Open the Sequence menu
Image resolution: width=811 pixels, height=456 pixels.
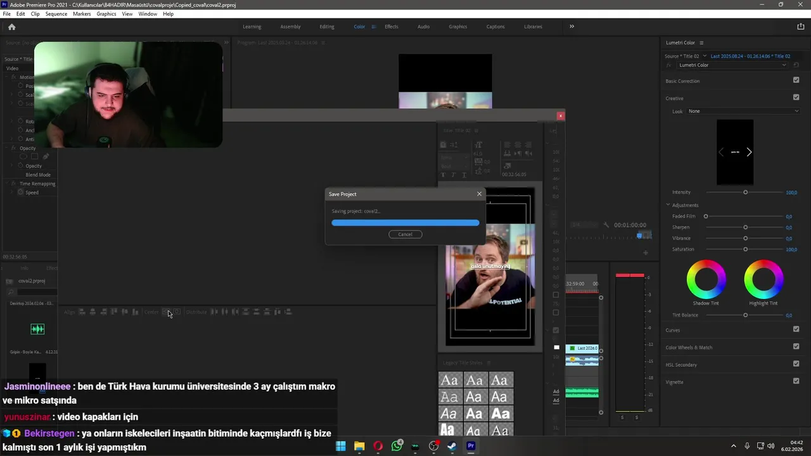click(x=56, y=14)
